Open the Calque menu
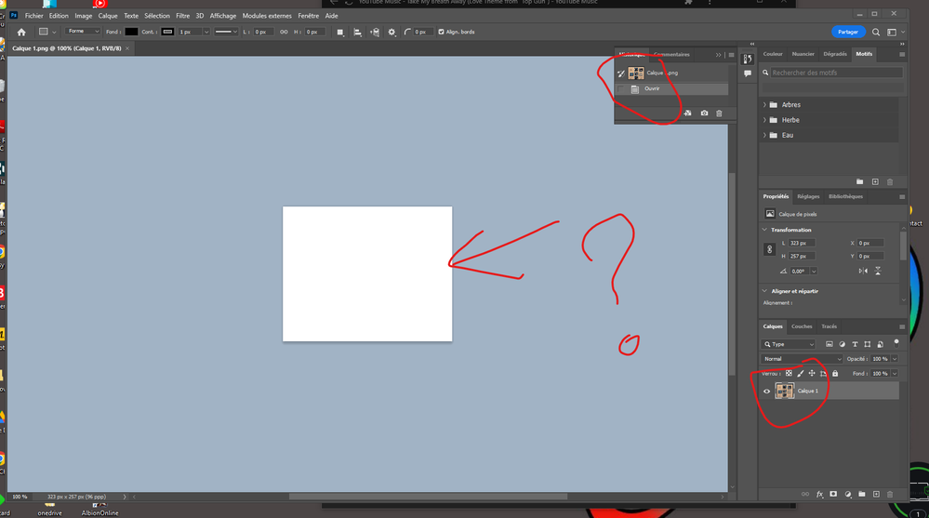Viewport: 929px width, 518px height. coord(108,16)
